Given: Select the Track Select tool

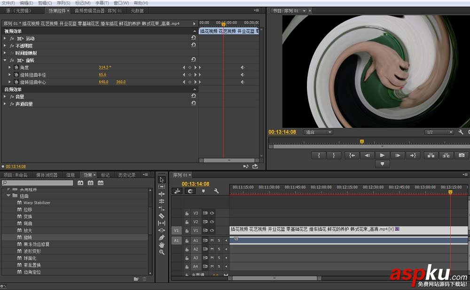Looking at the screenshot, I should (162, 187).
